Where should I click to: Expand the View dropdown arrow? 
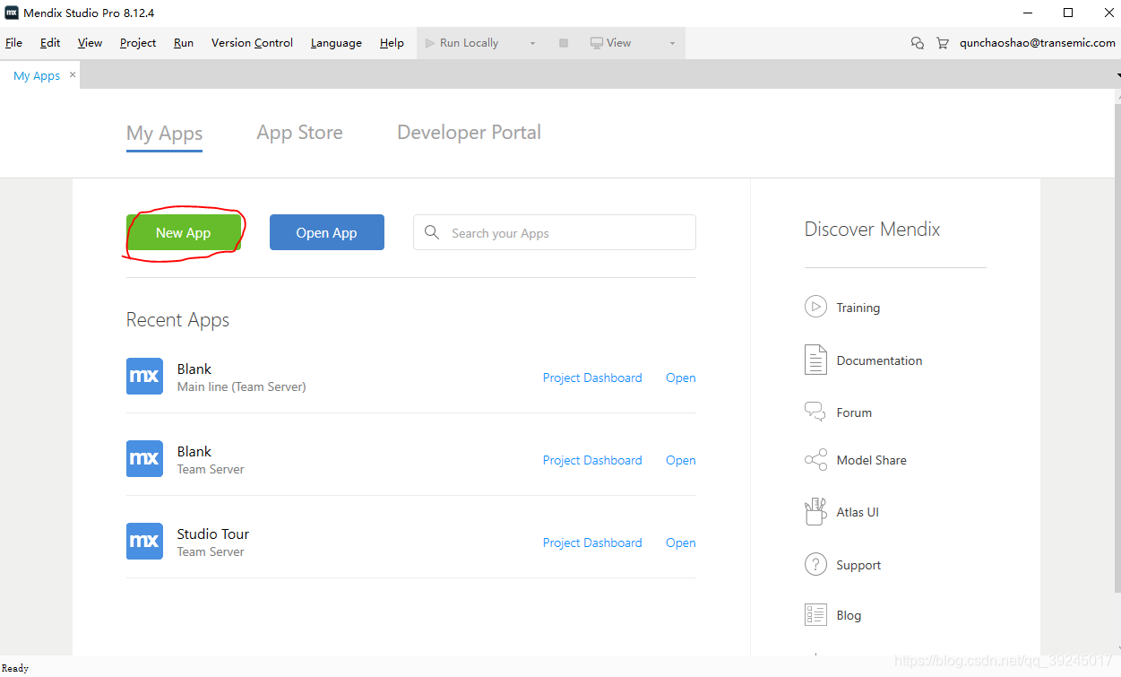tap(672, 43)
